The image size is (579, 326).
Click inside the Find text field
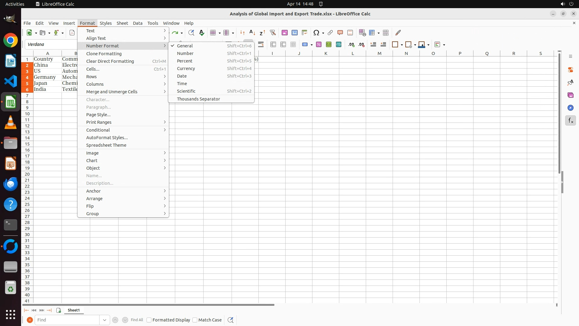tap(67, 320)
